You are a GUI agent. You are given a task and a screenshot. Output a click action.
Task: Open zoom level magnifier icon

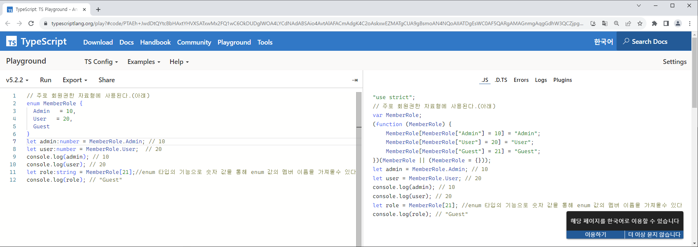(617, 23)
